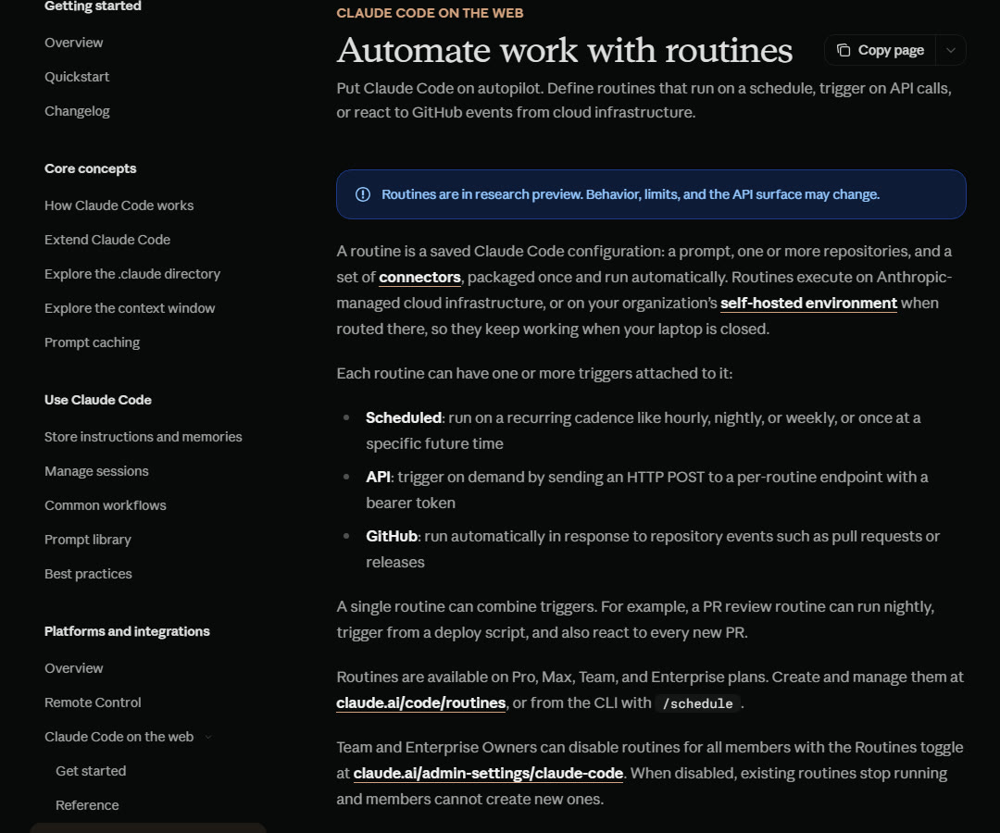
Task: Click the Copy page button label
Action: tap(891, 50)
